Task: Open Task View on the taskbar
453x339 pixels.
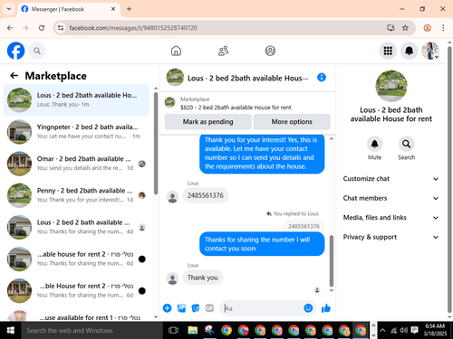Action: coord(173,330)
